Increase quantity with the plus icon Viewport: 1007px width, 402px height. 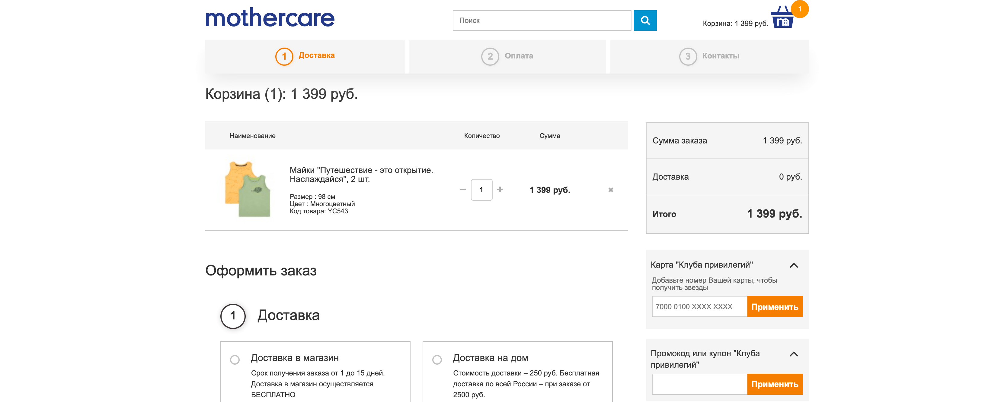[x=500, y=190]
